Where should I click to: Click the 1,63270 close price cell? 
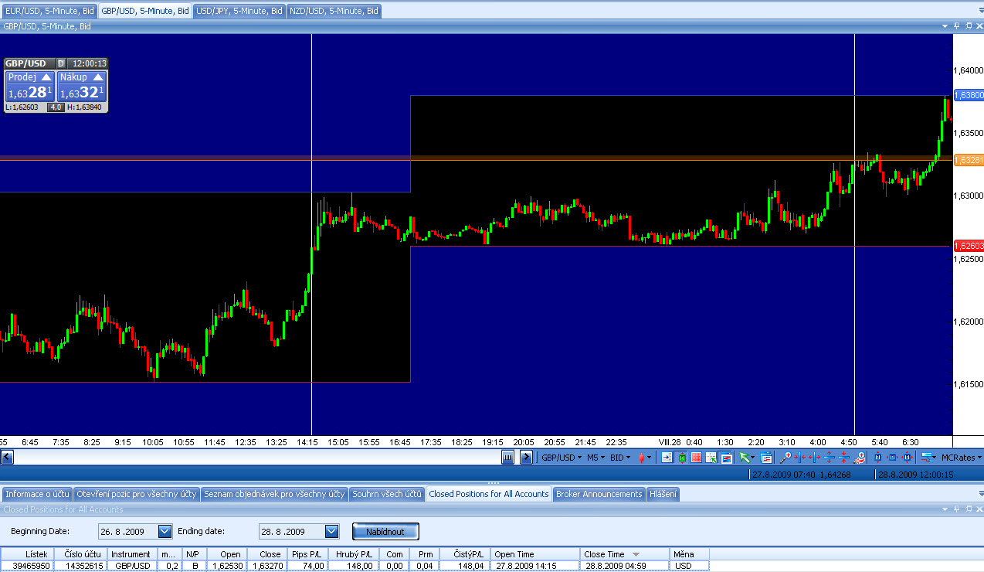coord(266,566)
